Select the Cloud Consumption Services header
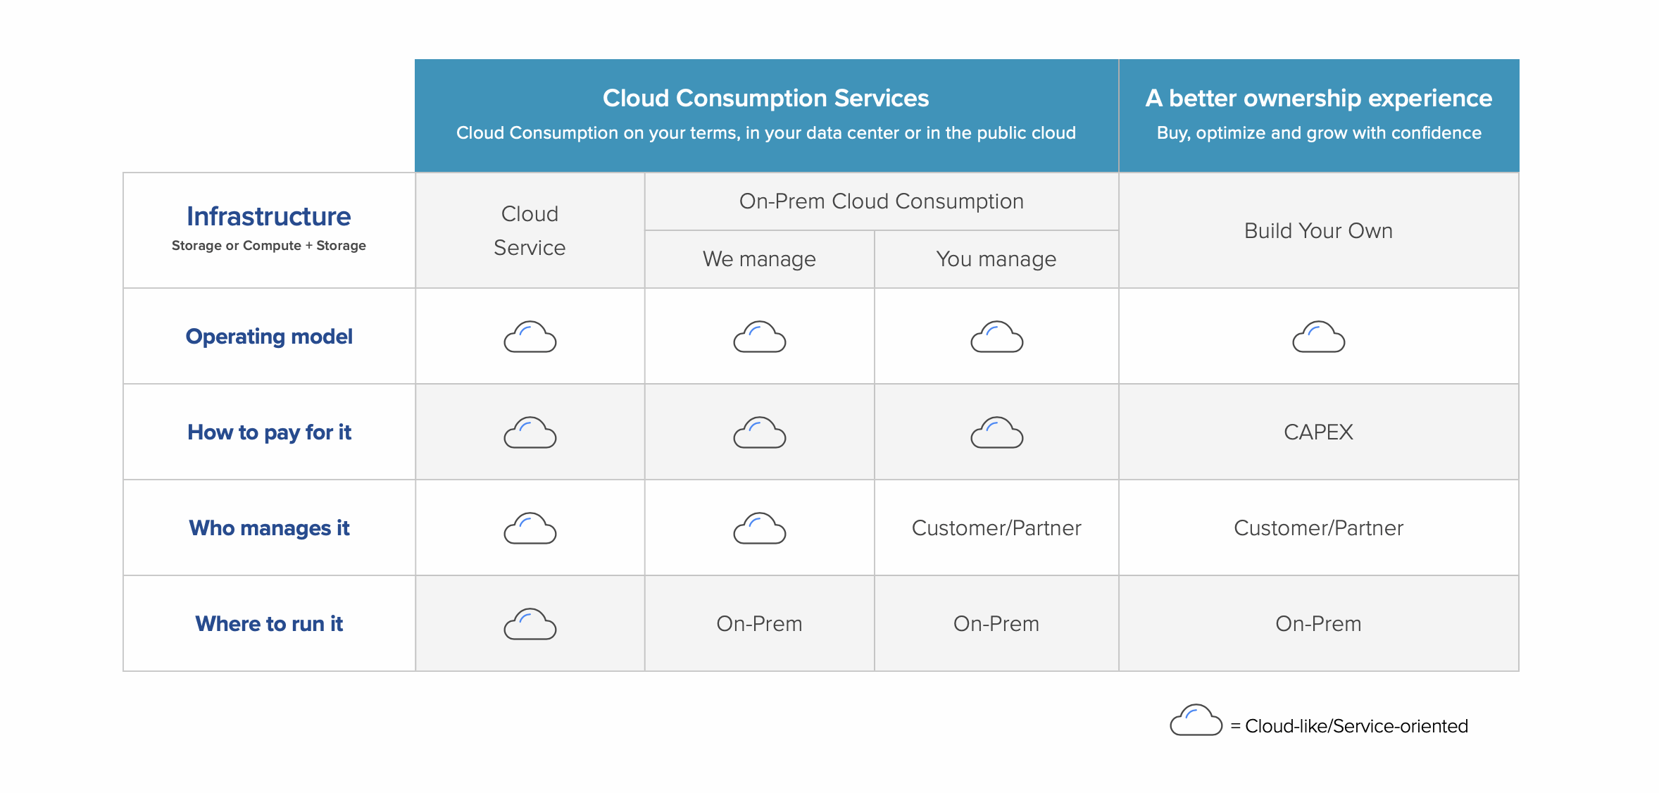This screenshot has height=793, width=1659. pos(765,99)
